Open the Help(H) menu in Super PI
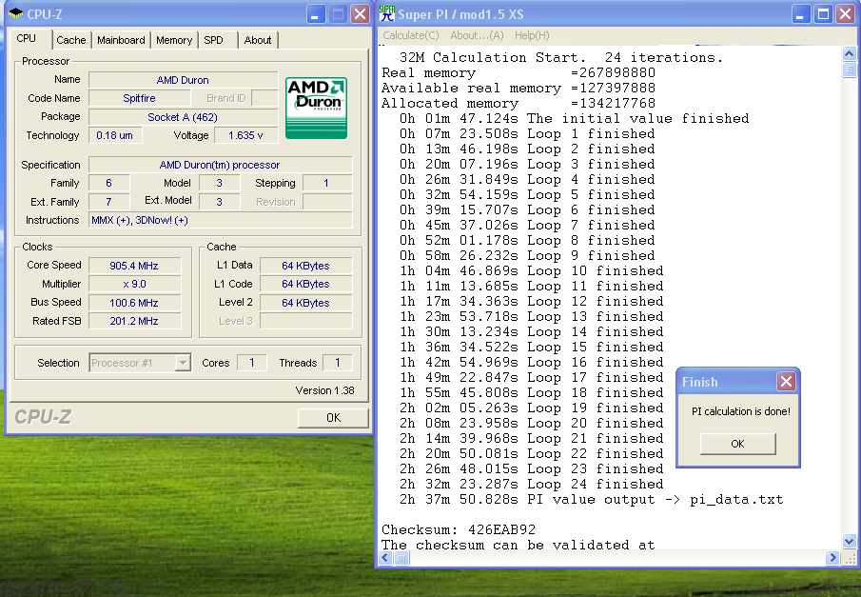The image size is (861, 597). click(532, 35)
